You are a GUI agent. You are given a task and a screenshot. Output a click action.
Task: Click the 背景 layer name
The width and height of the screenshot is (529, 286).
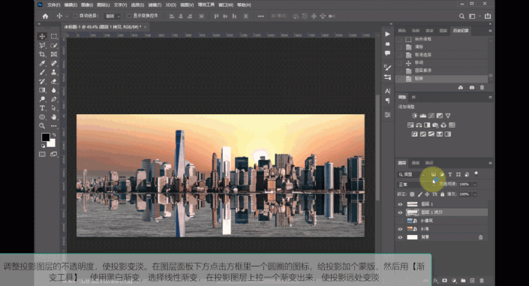[425, 237]
